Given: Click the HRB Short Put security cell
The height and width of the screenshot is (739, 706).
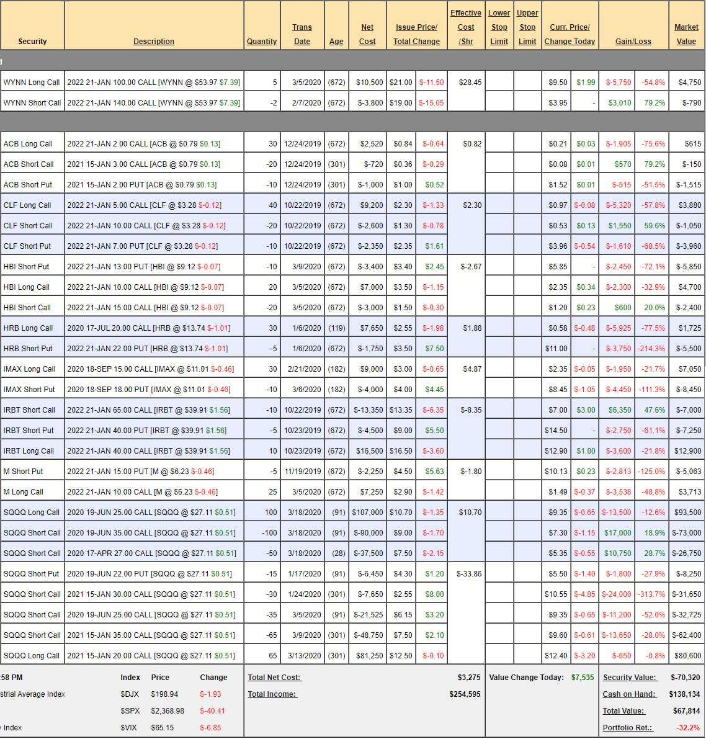Looking at the screenshot, I should pos(28,349).
